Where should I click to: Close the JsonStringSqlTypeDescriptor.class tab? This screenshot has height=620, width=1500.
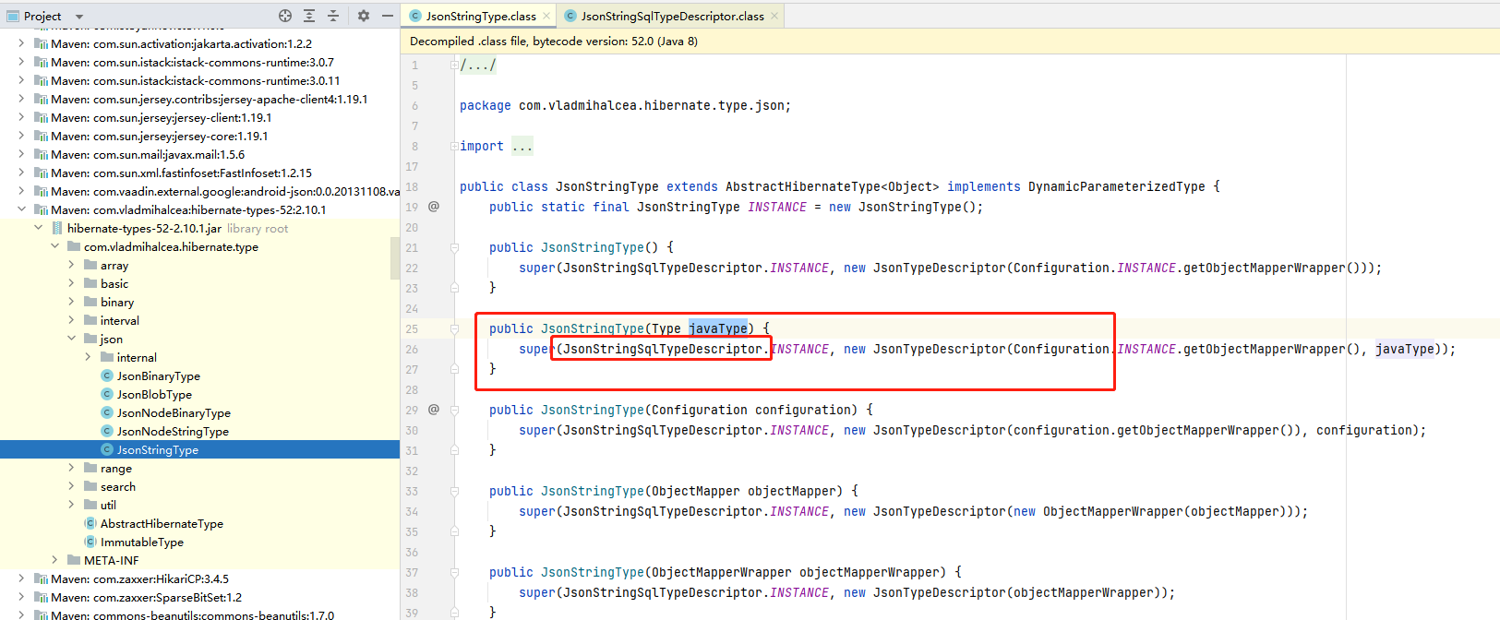[x=774, y=16]
